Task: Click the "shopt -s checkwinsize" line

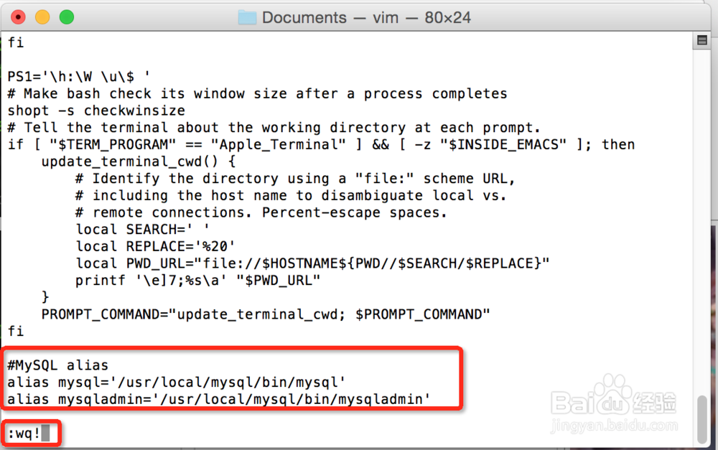Action: coord(97,111)
